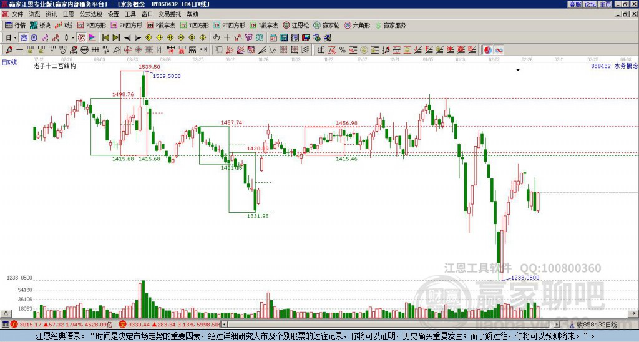Click the black right-pointing scroll arrow icon
This screenshot has width=639, height=342.
[138, 37]
